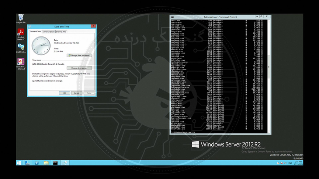Click the ENG language indicator in tray
The image size is (319, 179).
(x=290, y=163)
